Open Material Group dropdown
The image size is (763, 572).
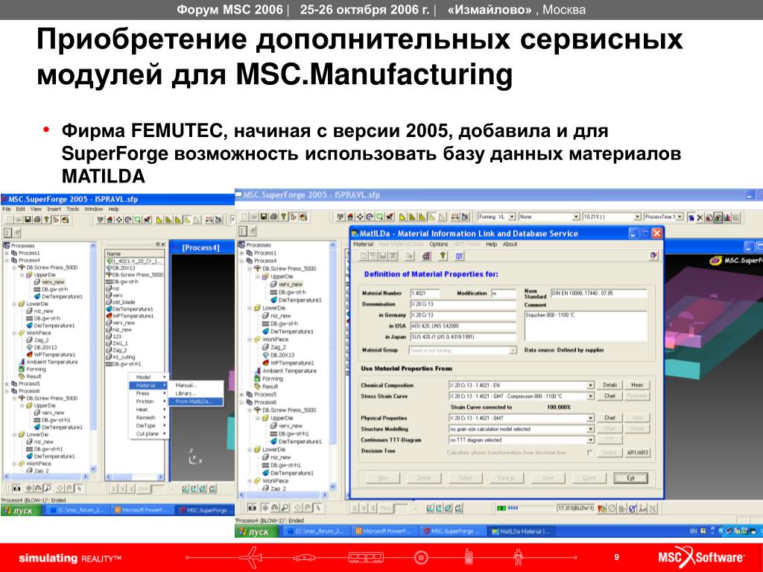coord(513,350)
